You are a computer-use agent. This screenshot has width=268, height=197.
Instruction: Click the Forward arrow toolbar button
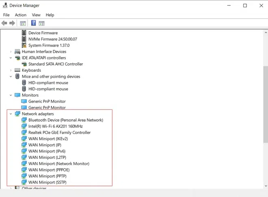tap(12, 23)
